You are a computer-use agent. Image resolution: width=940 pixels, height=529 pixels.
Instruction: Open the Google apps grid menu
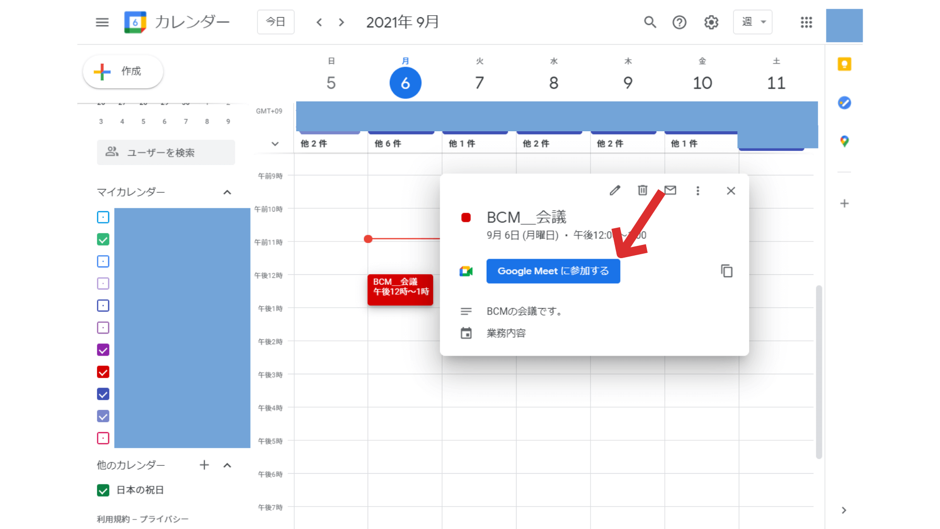[x=806, y=22]
